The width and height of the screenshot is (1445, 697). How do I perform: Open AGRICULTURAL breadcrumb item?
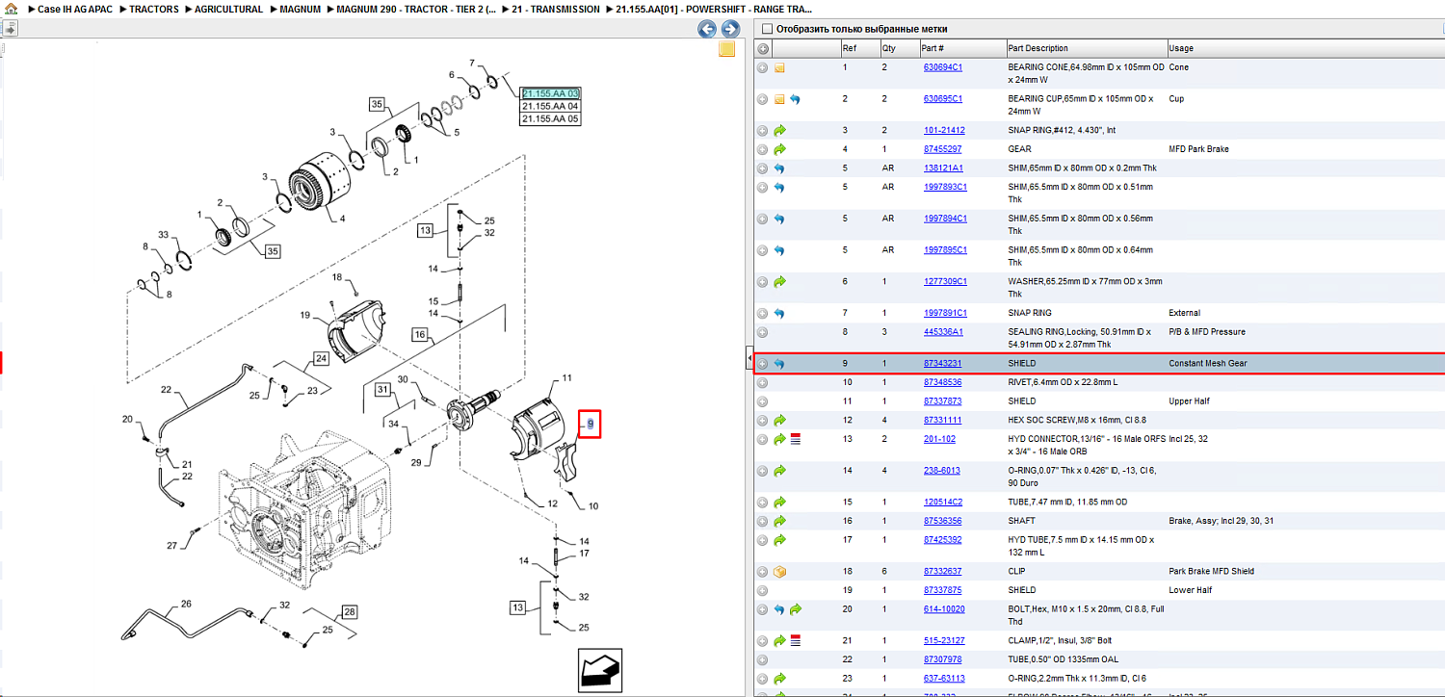[229, 9]
